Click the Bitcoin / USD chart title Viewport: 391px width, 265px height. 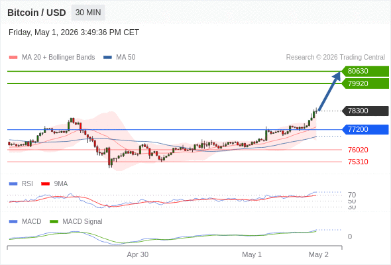36,13
